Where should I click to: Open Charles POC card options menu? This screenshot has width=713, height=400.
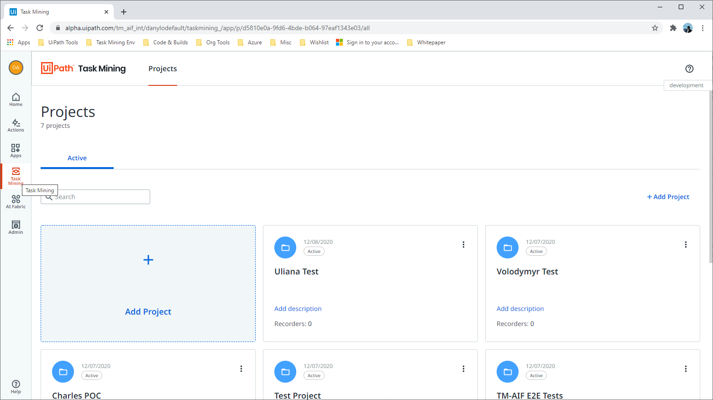[241, 369]
